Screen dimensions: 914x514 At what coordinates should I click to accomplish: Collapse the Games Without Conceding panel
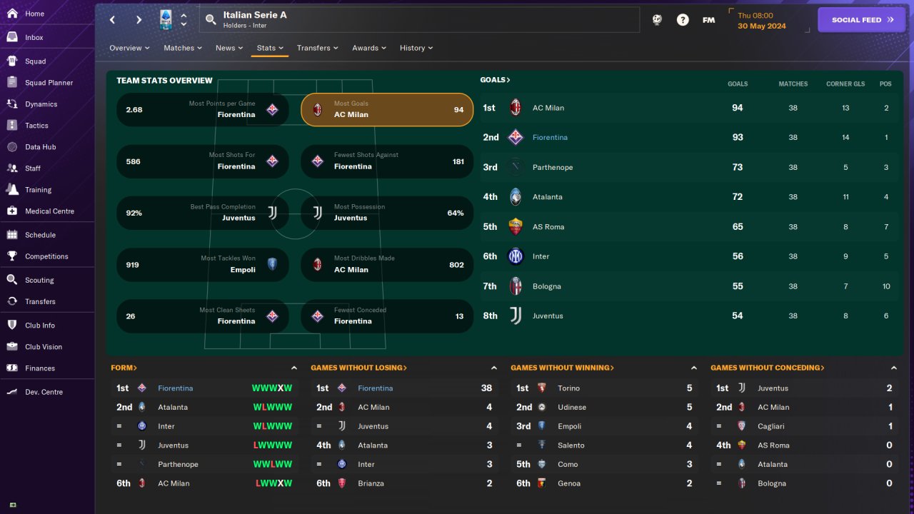[894, 368]
